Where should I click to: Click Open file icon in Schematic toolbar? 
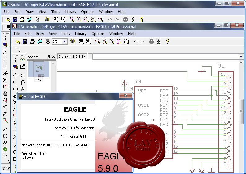point(18,41)
